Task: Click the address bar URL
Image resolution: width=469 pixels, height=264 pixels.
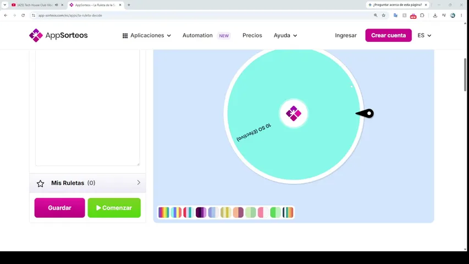Action: [70, 15]
